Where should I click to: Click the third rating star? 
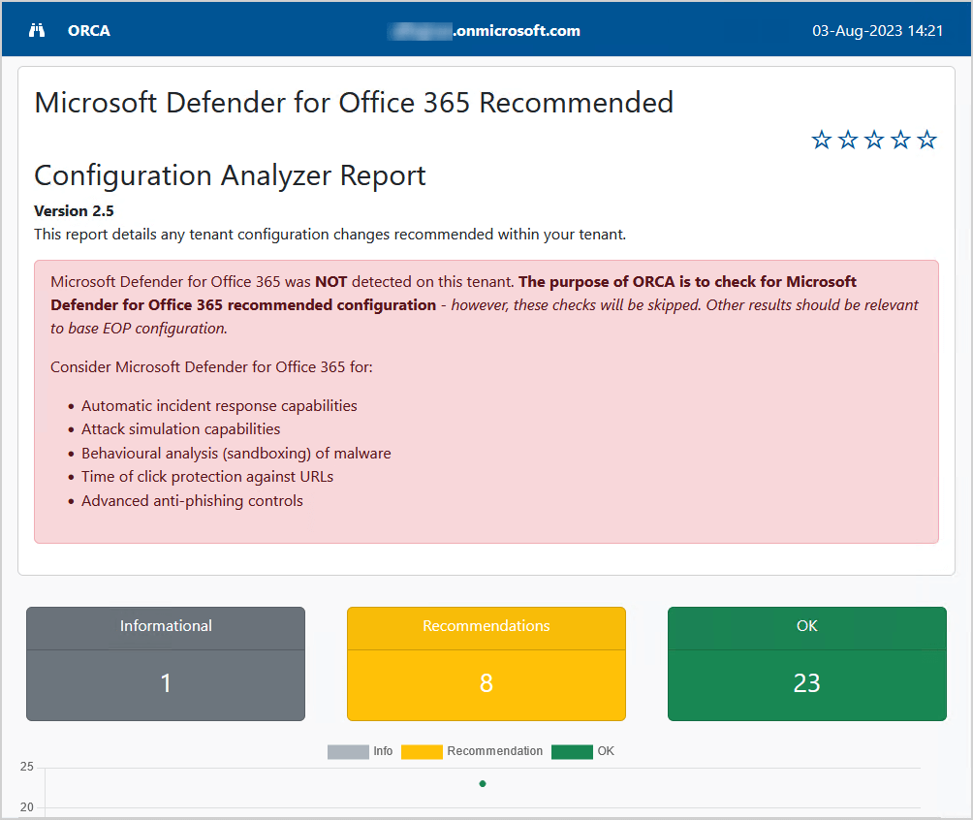point(874,141)
